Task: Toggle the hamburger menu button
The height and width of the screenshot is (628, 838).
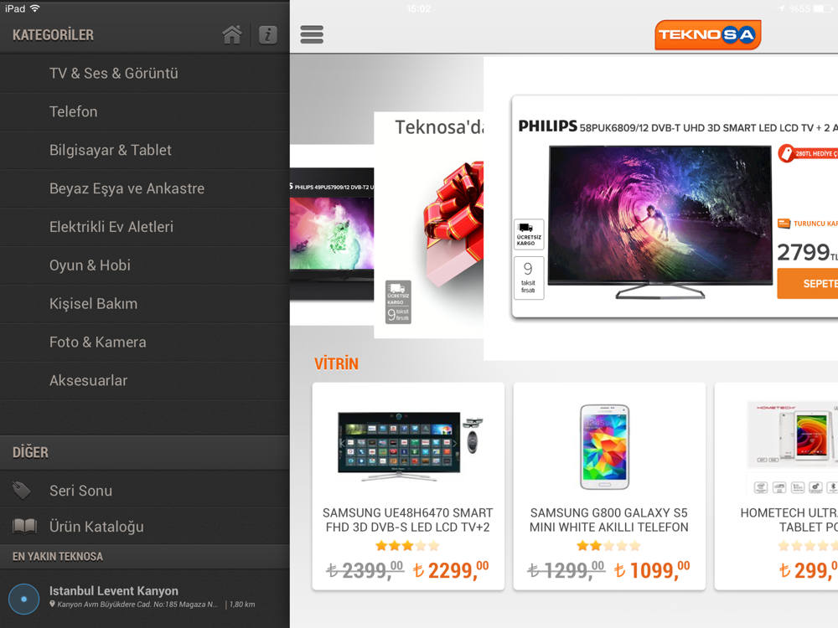Action: 312,34
